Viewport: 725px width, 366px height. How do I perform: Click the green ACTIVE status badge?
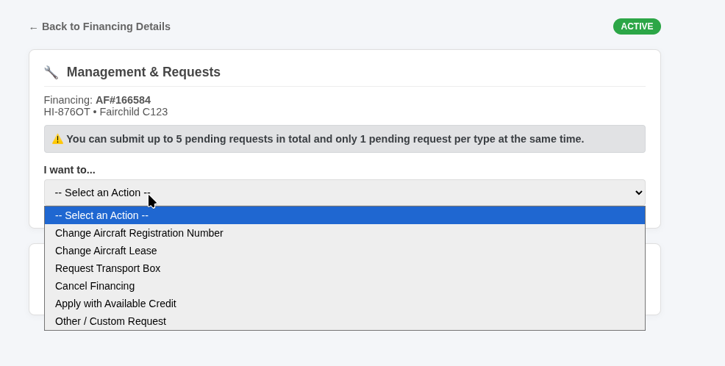(637, 26)
